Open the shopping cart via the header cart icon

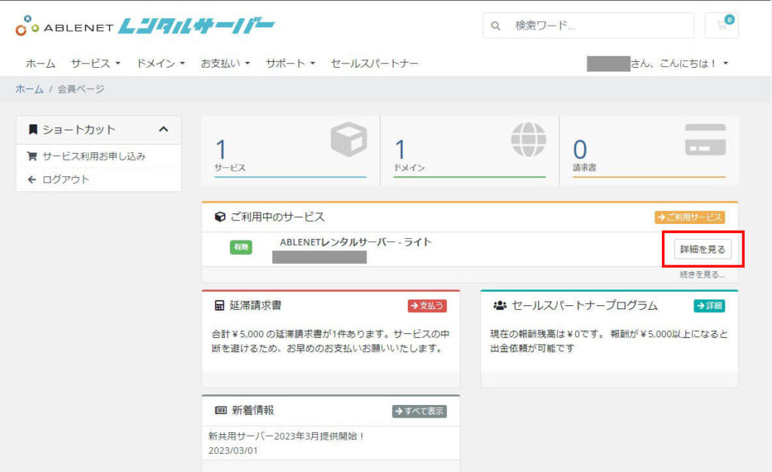[721, 26]
